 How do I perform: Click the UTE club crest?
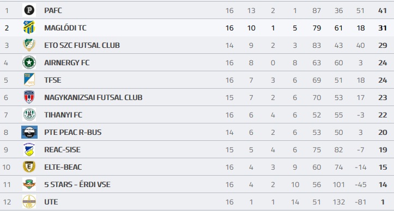pos(29,202)
